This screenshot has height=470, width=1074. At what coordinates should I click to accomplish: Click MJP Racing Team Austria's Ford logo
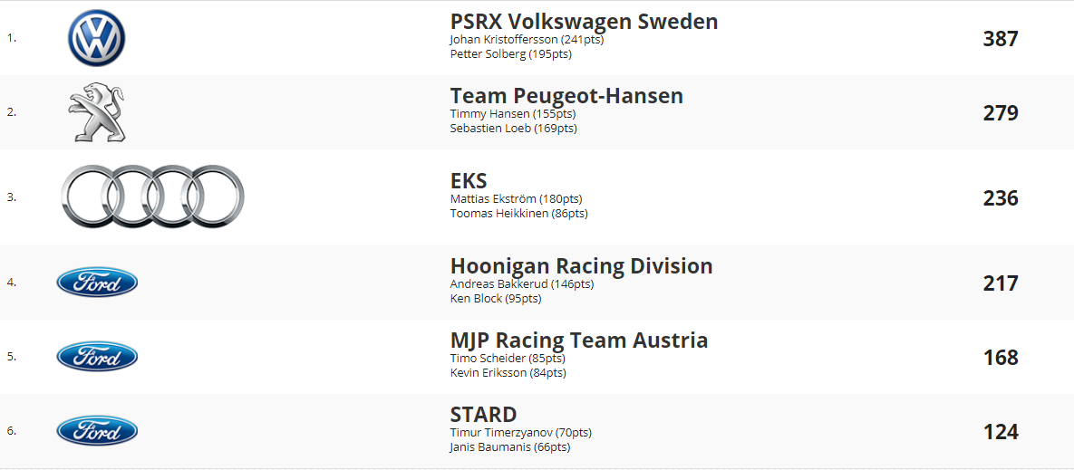point(97,357)
